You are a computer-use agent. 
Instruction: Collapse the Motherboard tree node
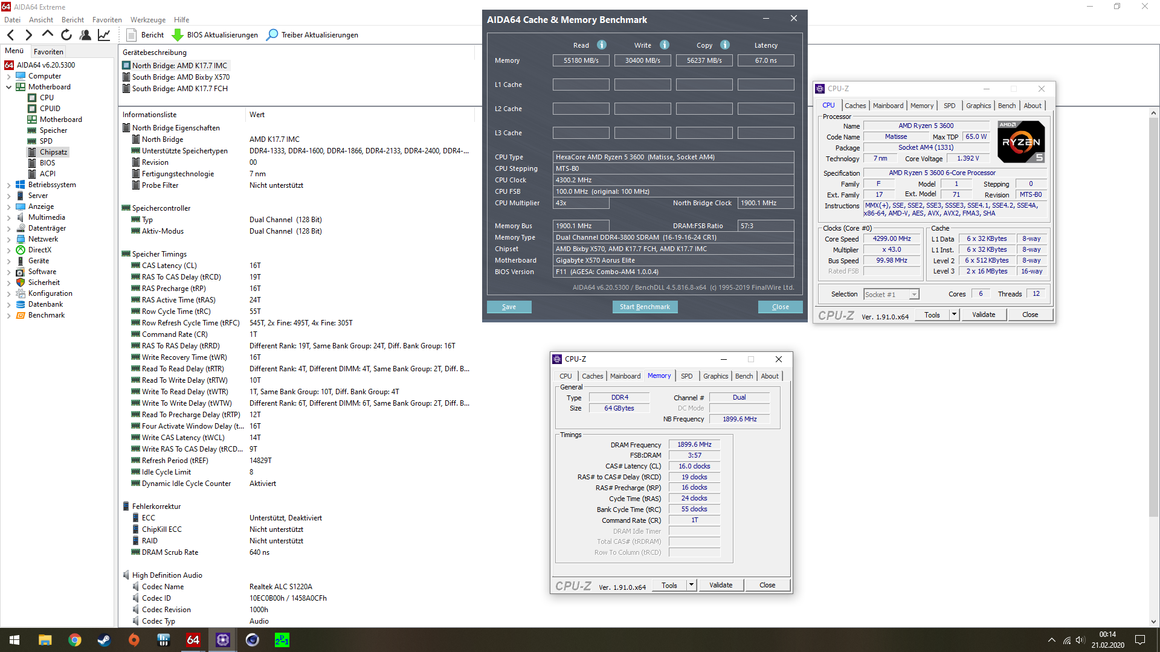10,86
